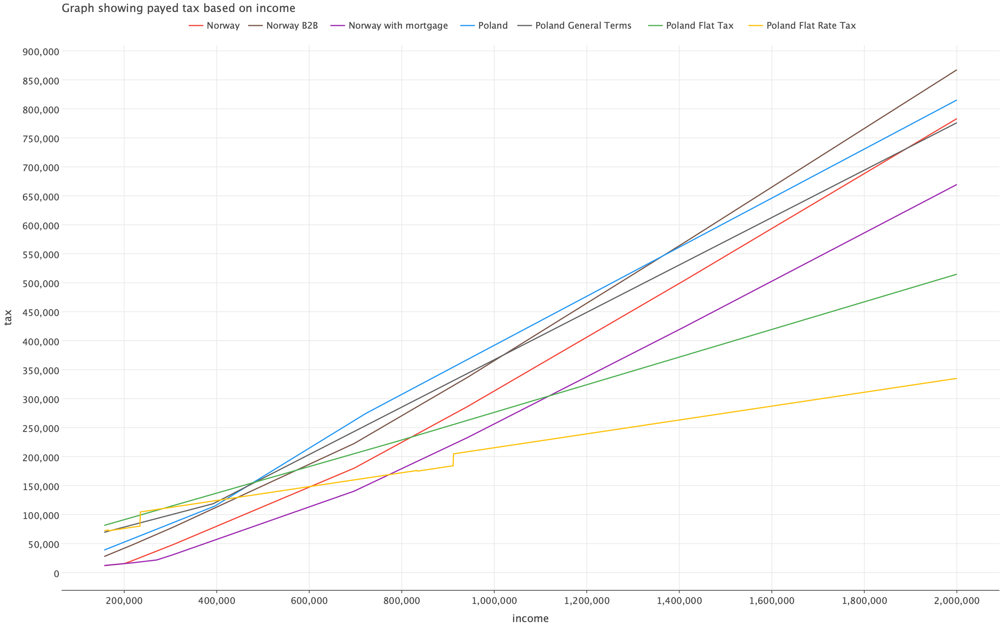Click the red Norway legend line swatch
Image resolution: width=1004 pixels, height=627 pixels.
(x=196, y=26)
